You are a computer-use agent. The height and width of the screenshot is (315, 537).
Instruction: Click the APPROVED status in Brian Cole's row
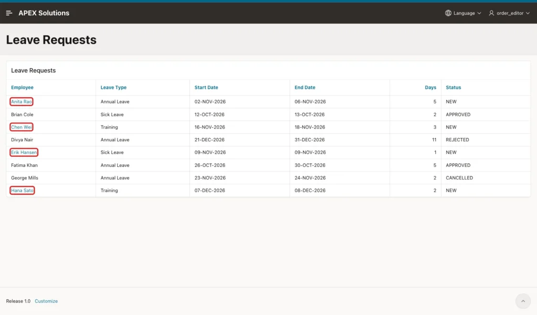[458, 114]
